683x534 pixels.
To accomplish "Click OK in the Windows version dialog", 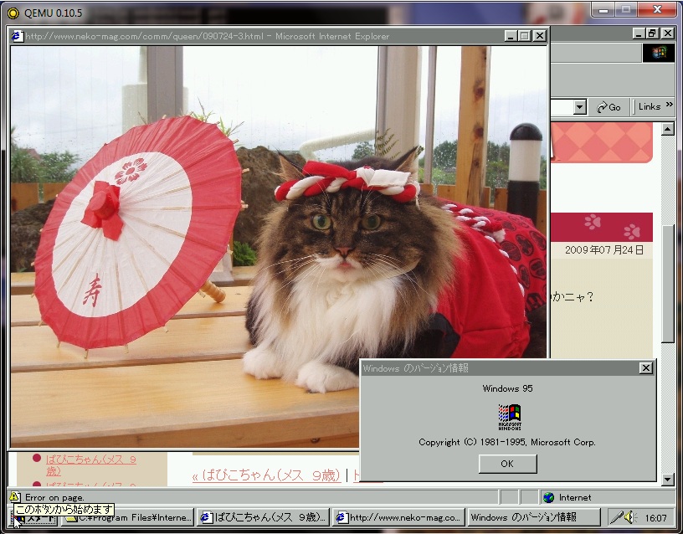I will pos(507,464).
